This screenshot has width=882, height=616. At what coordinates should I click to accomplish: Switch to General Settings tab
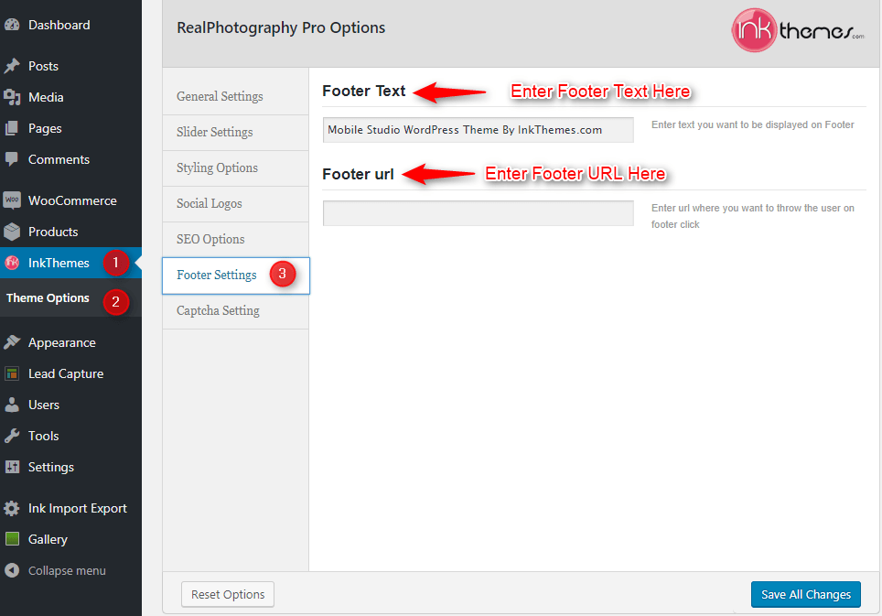point(236,96)
